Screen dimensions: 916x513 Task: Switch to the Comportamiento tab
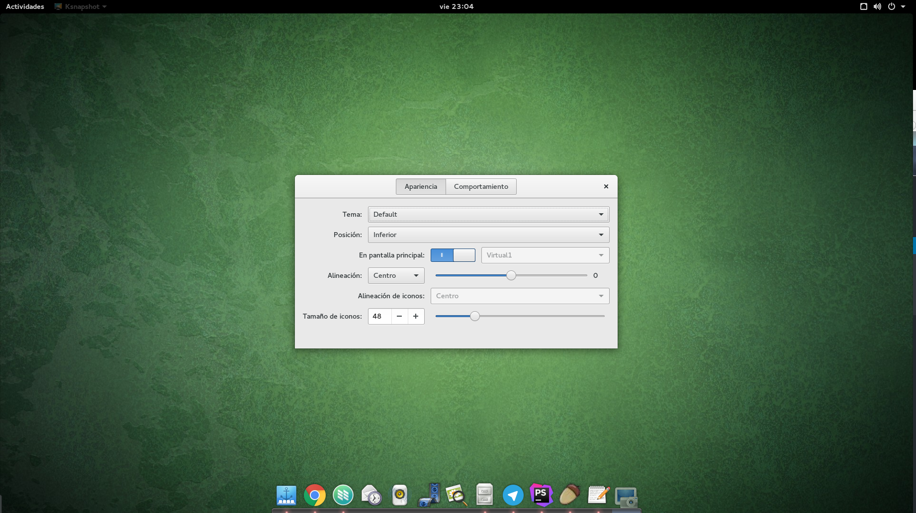pos(480,186)
